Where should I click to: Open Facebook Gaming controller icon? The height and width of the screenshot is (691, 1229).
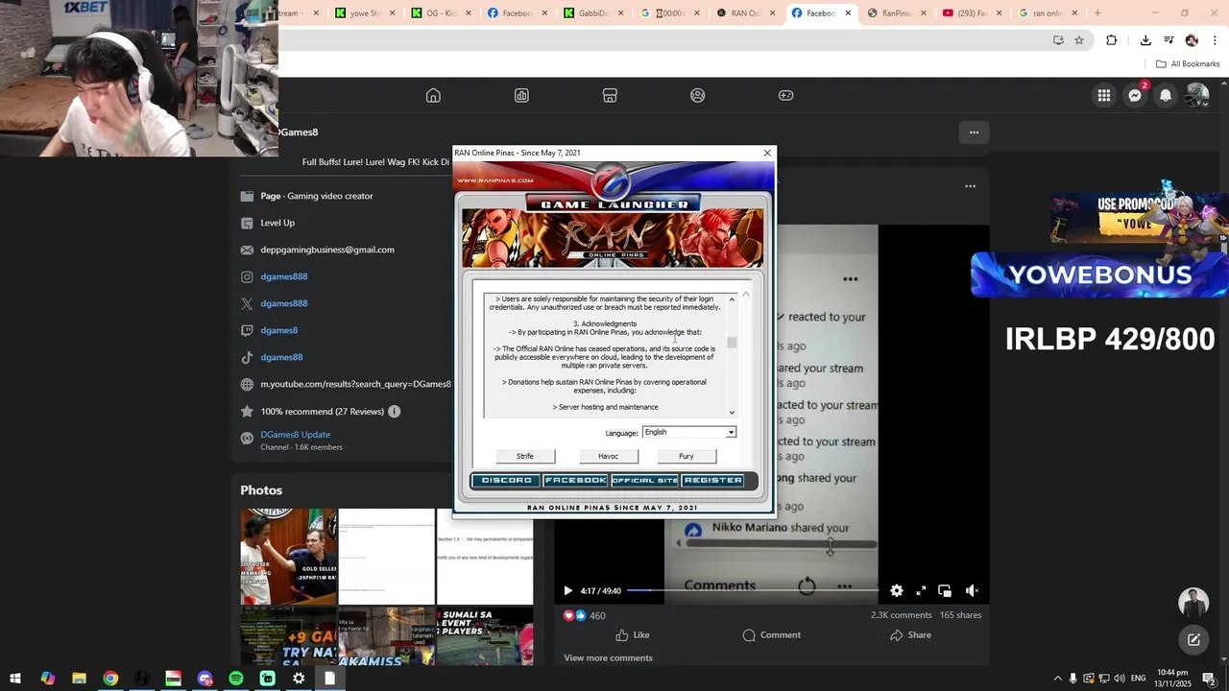point(785,95)
